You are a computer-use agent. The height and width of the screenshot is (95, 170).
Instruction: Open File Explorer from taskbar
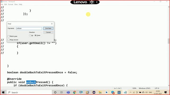pos(100,92)
